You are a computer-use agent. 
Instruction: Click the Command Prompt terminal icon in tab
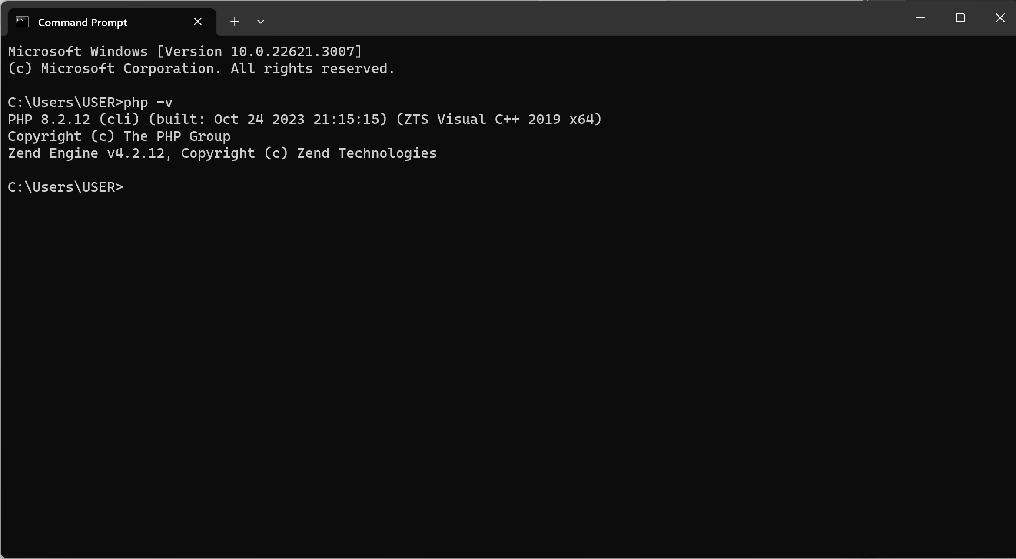[22, 22]
